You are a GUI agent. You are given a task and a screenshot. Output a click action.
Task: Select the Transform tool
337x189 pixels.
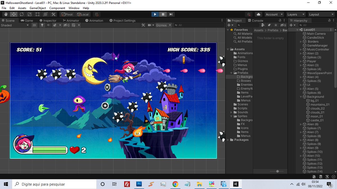click(x=45, y=14)
